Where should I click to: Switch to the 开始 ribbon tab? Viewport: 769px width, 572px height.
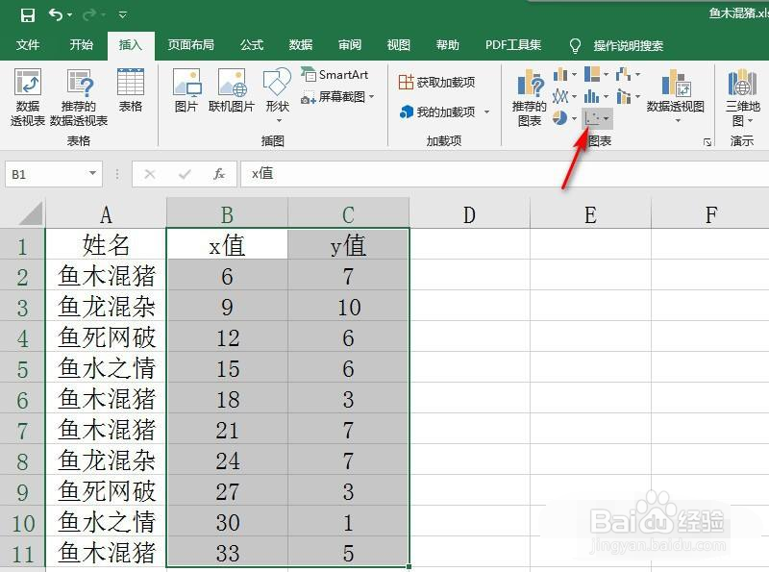[81, 44]
